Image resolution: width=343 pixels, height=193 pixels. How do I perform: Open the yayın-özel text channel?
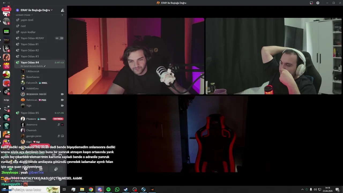pyautogui.click(x=40, y=20)
